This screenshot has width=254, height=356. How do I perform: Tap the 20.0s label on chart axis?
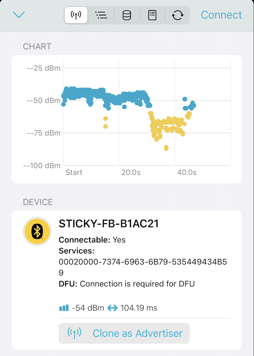click(x=131, y=172)
